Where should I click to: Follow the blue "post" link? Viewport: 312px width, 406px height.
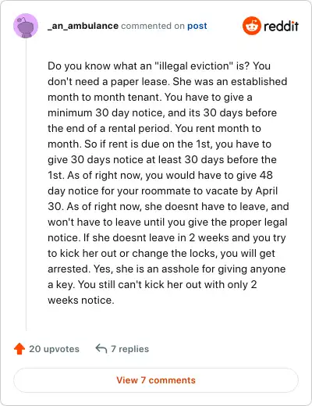(x=197, y=26)
